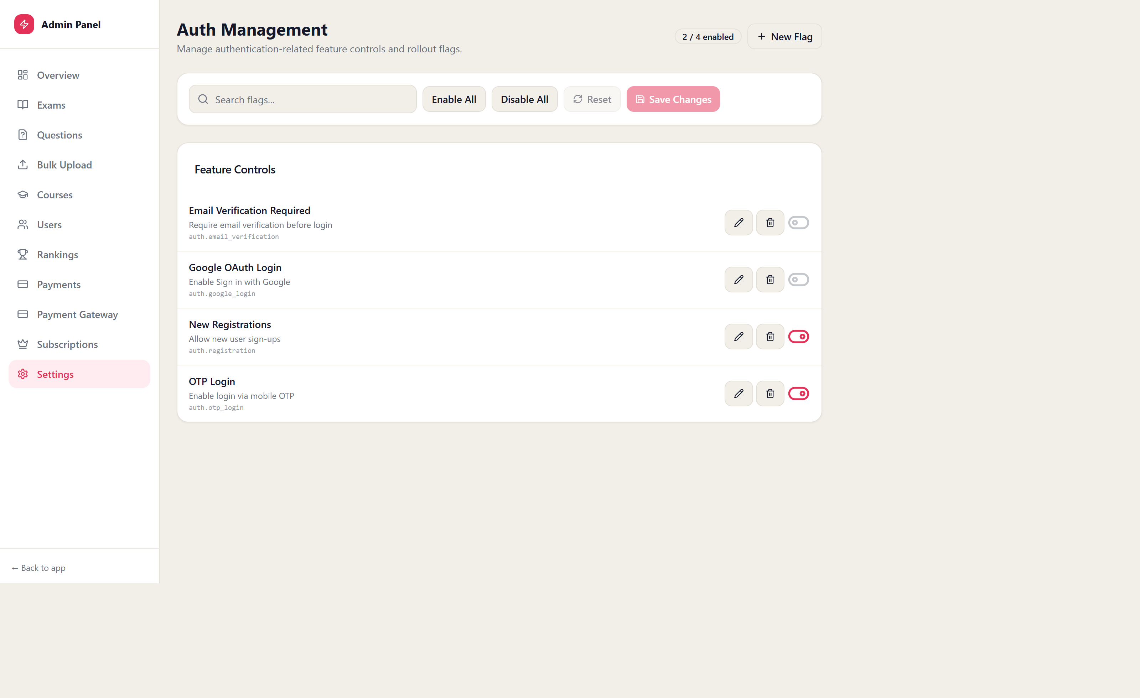Open the Courses page

(x=79, y=195)
